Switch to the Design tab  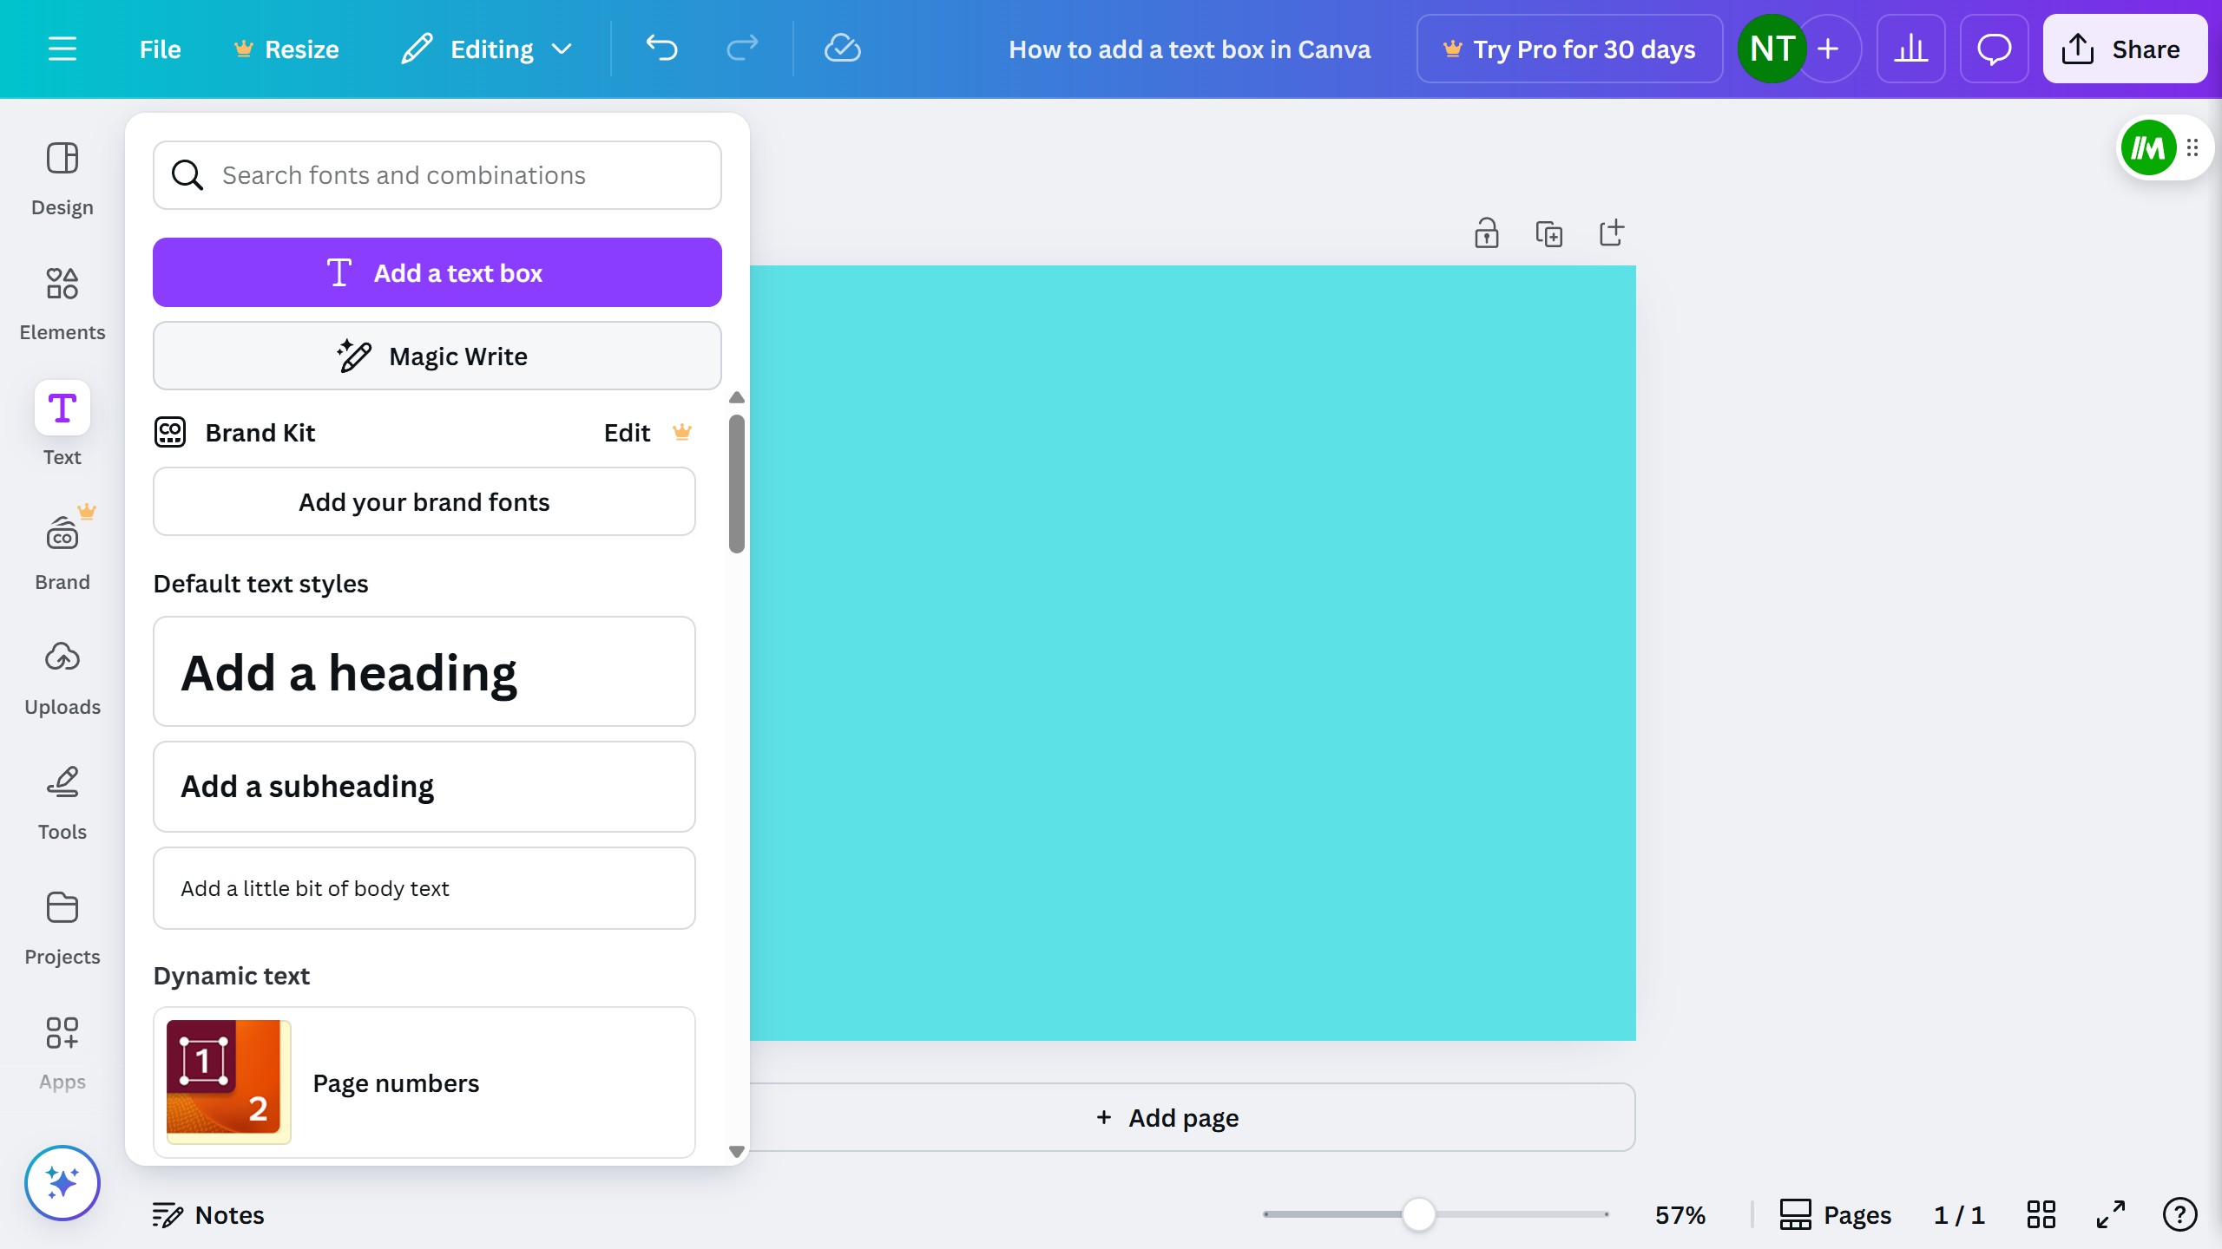click(x=62, y=178)
